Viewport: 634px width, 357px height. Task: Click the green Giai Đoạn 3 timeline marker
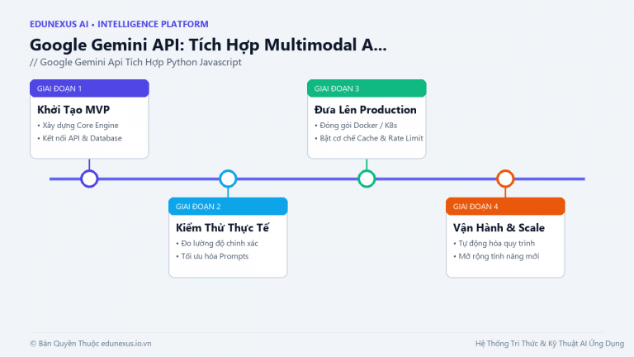click(x=367, y=178)
